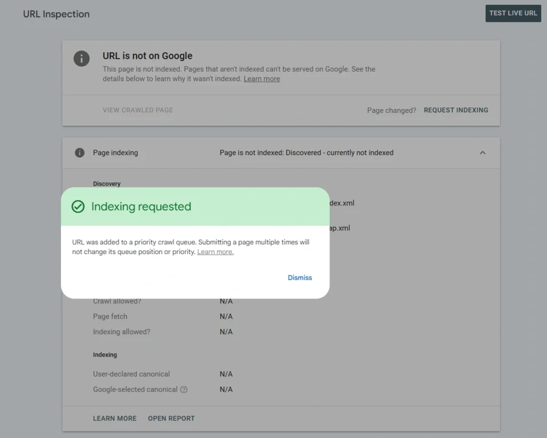The width and height of the screenshot is (547, 438).
Task: Click the 'Discovered - currently not indexed' status text
Action: (307, 153)
